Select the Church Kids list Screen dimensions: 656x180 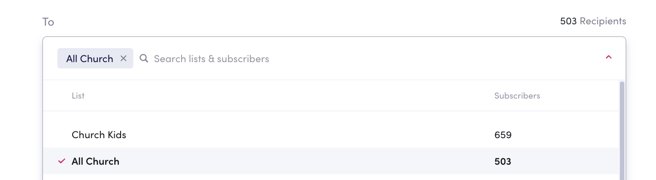(x=331, y=135)
